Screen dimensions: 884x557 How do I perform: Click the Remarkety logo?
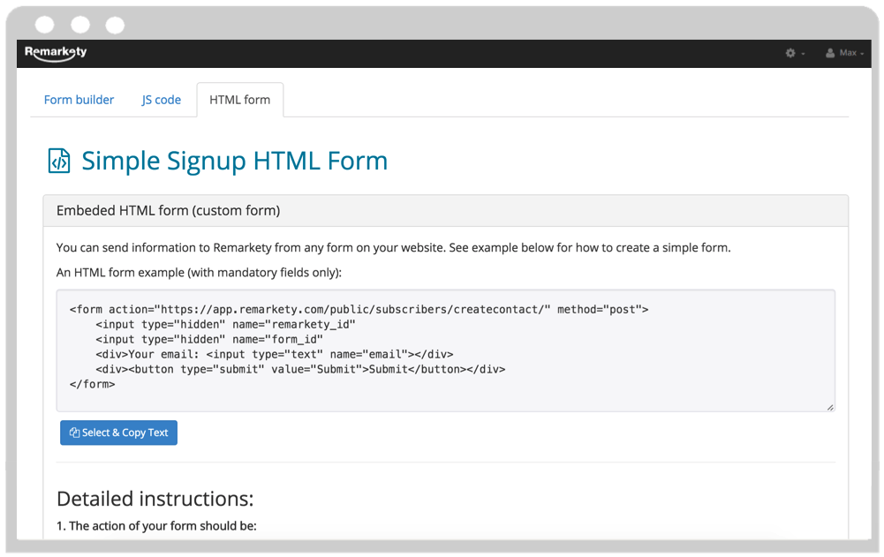[56, 53]
